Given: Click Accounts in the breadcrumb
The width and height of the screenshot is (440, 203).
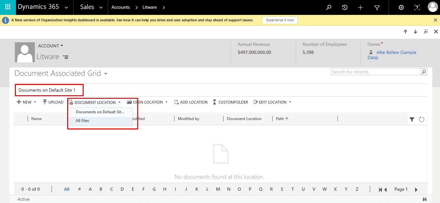Looking at the screenshot, I should 121,7.
